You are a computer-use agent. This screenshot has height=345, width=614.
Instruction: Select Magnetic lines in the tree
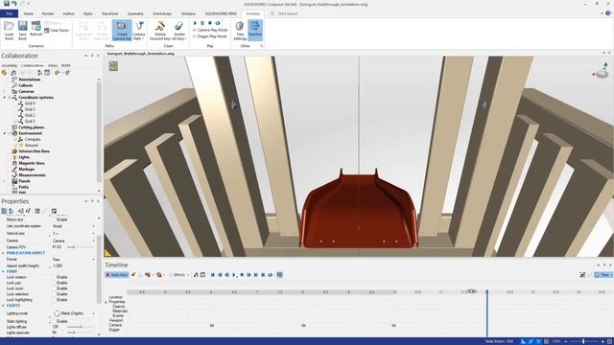point(32,163)
